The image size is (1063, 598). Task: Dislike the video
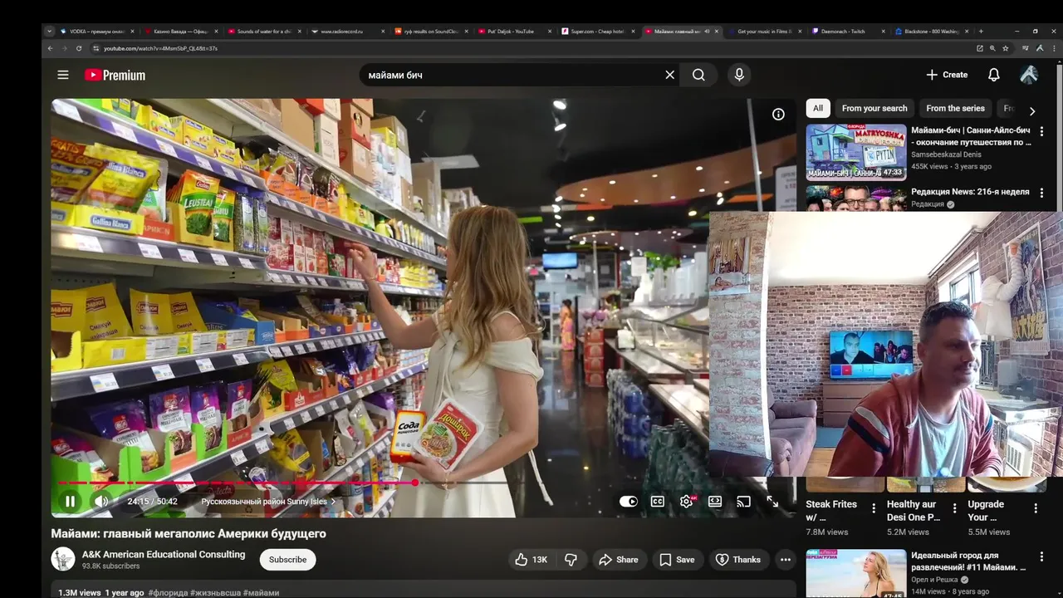571,560
